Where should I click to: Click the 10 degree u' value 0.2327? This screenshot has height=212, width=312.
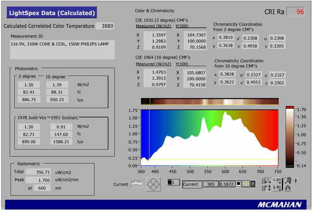point(254,75)
